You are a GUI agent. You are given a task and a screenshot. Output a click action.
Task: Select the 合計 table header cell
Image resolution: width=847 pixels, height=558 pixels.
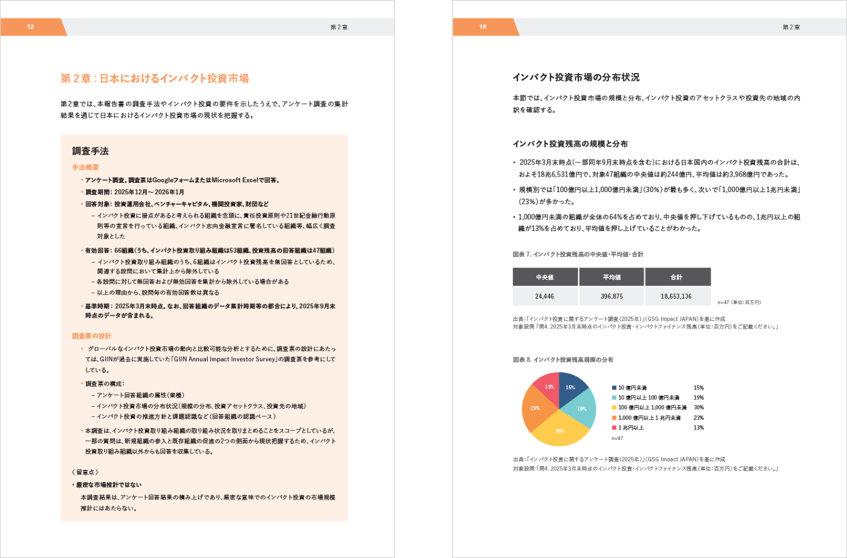point(677,277)
